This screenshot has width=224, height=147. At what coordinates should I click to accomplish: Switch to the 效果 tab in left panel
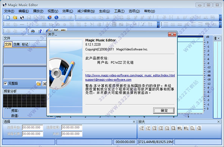click(16, 45)
